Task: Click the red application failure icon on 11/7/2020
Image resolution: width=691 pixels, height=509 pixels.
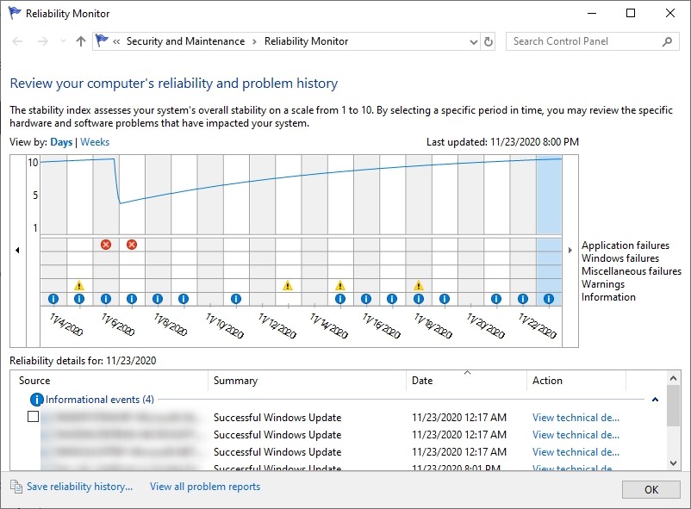Action: pos(132,245)
